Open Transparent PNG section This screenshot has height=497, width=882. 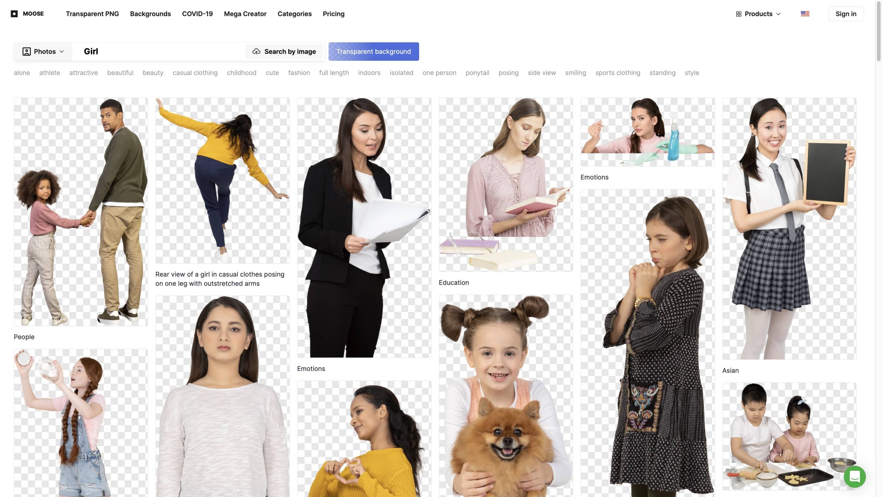92,14
